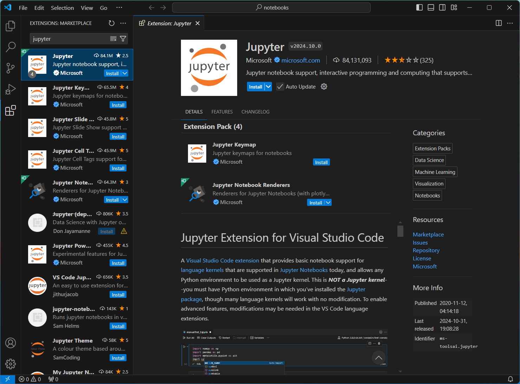Screen dimensions: 520x384
Task: Toggle the primary side bar layout icon
Action: pos(420,7)
